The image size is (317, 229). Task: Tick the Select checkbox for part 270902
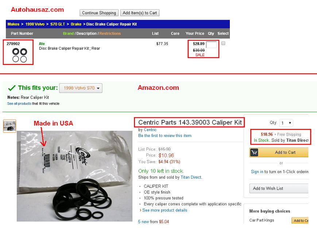(x=223, y=43)
